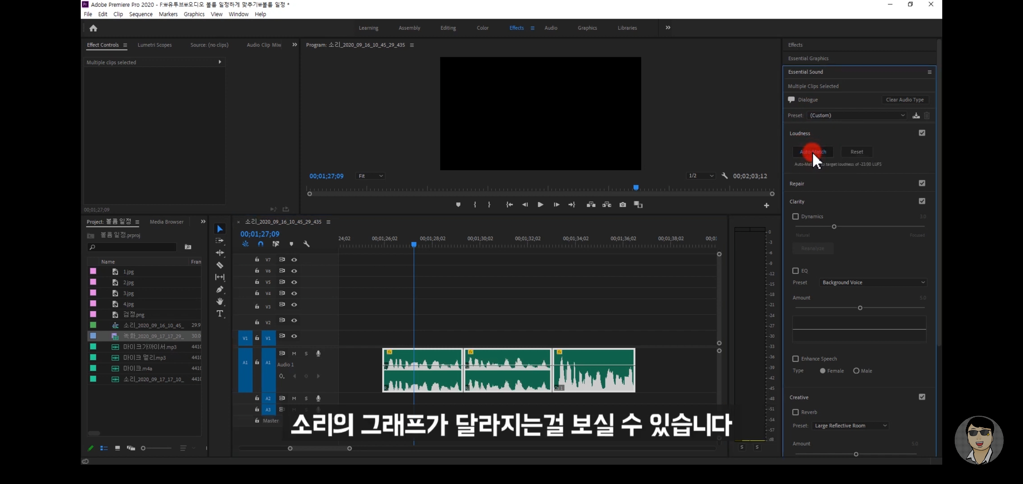Enable the Dynamics checkbox
The height and width of the screenshot is (484, 1023).
point(795,216)
